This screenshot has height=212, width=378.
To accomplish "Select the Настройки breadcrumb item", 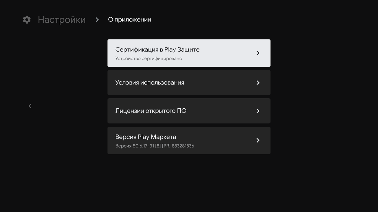I will point(61,19).
